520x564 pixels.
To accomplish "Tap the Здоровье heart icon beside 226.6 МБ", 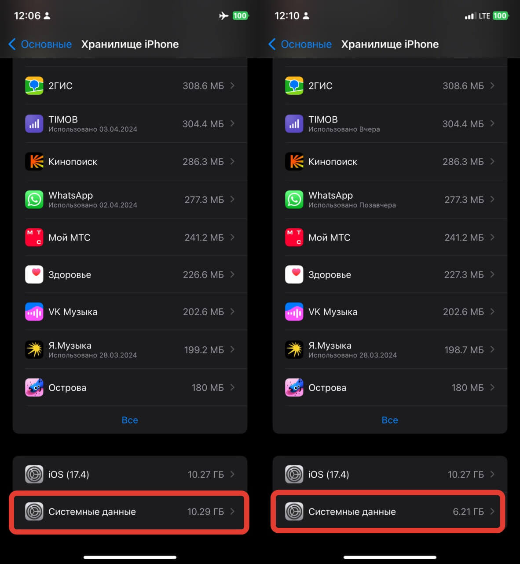I will pyautogui.click(x=34, y=275).
